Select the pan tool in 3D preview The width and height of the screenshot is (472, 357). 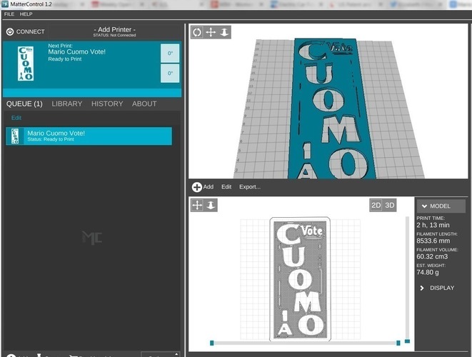click(211, 32)
